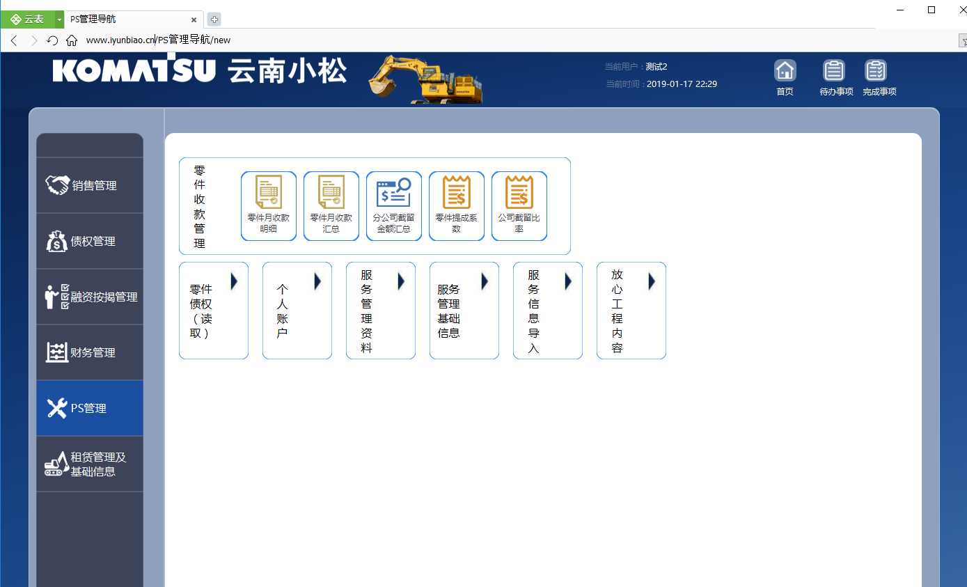Select 融资按揭管理 in sidebar menu
The image size is (967, 587).
coord(90,297)
